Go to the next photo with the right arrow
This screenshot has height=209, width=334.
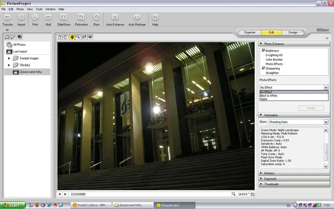(x=65, y=194)
